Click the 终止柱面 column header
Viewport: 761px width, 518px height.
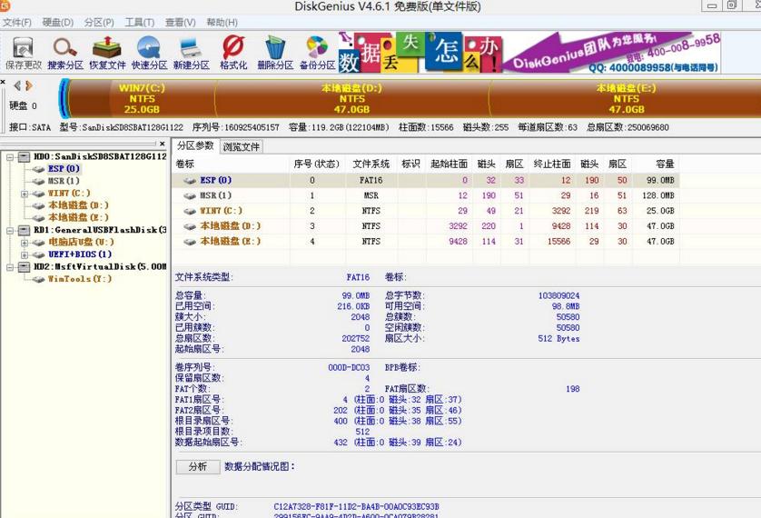pos(552,164)
